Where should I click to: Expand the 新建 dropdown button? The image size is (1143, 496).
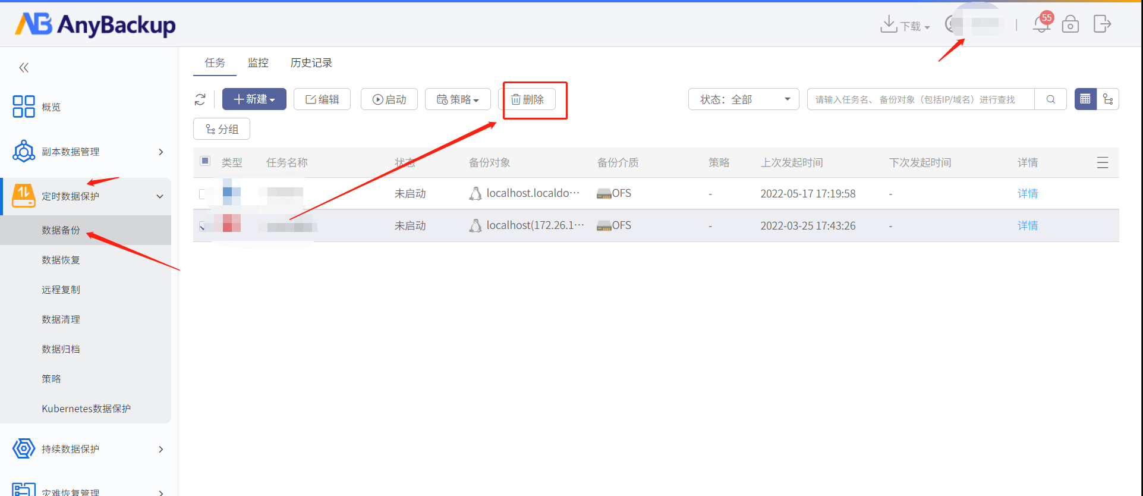(x=254, y=99)
